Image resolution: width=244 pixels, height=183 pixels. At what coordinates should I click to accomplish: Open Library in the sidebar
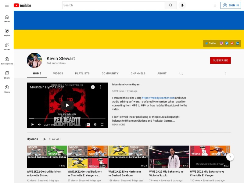tap(7, 75)
